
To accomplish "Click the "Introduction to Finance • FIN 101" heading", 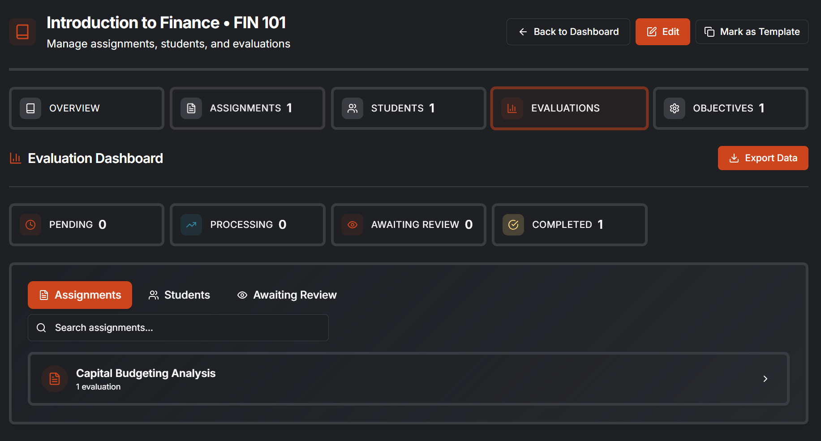I will [166, 23].
